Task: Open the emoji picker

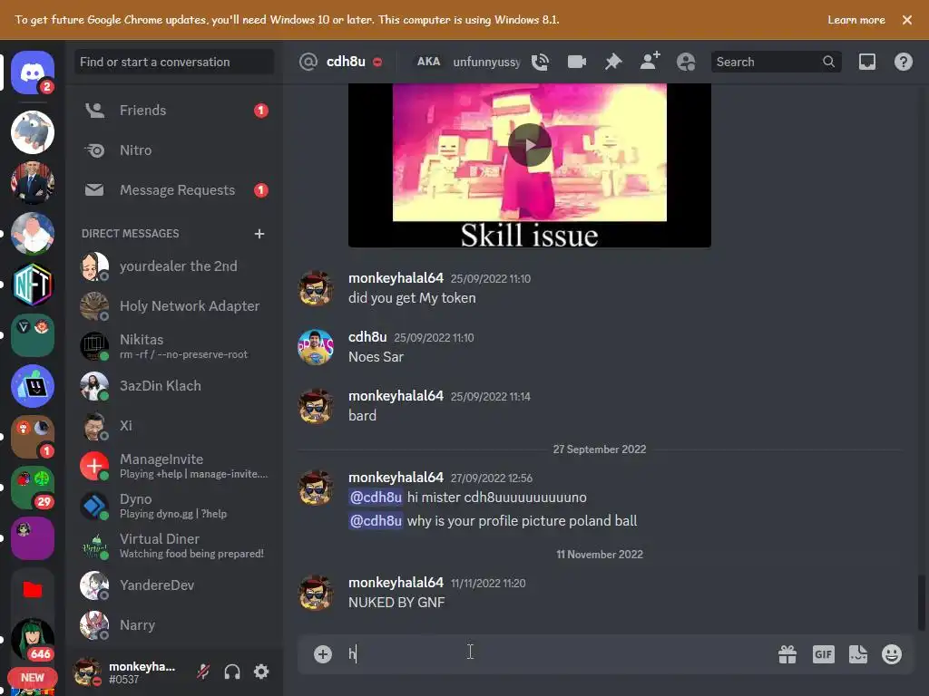Action: (892, 654)
